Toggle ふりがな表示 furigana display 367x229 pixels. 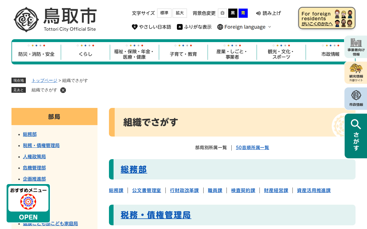[x=194, y=27]
